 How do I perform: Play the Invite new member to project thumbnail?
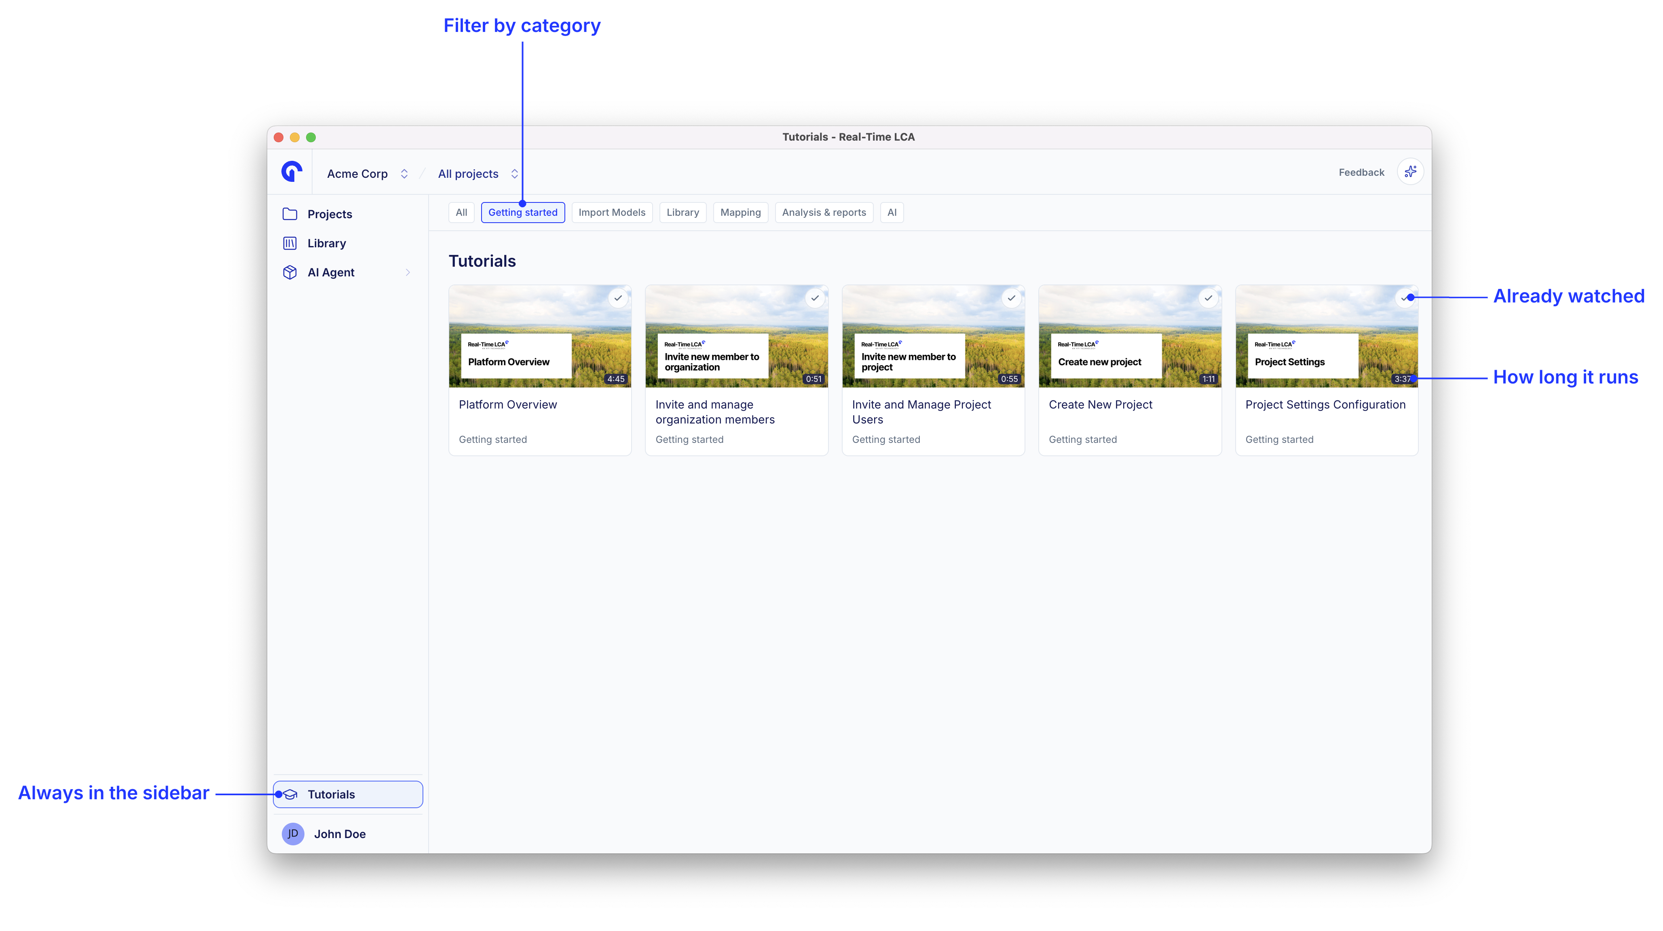coord(934,336)
